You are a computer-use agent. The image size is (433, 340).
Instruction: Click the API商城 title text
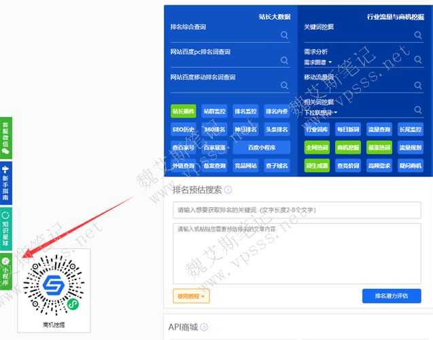[183, 327]
